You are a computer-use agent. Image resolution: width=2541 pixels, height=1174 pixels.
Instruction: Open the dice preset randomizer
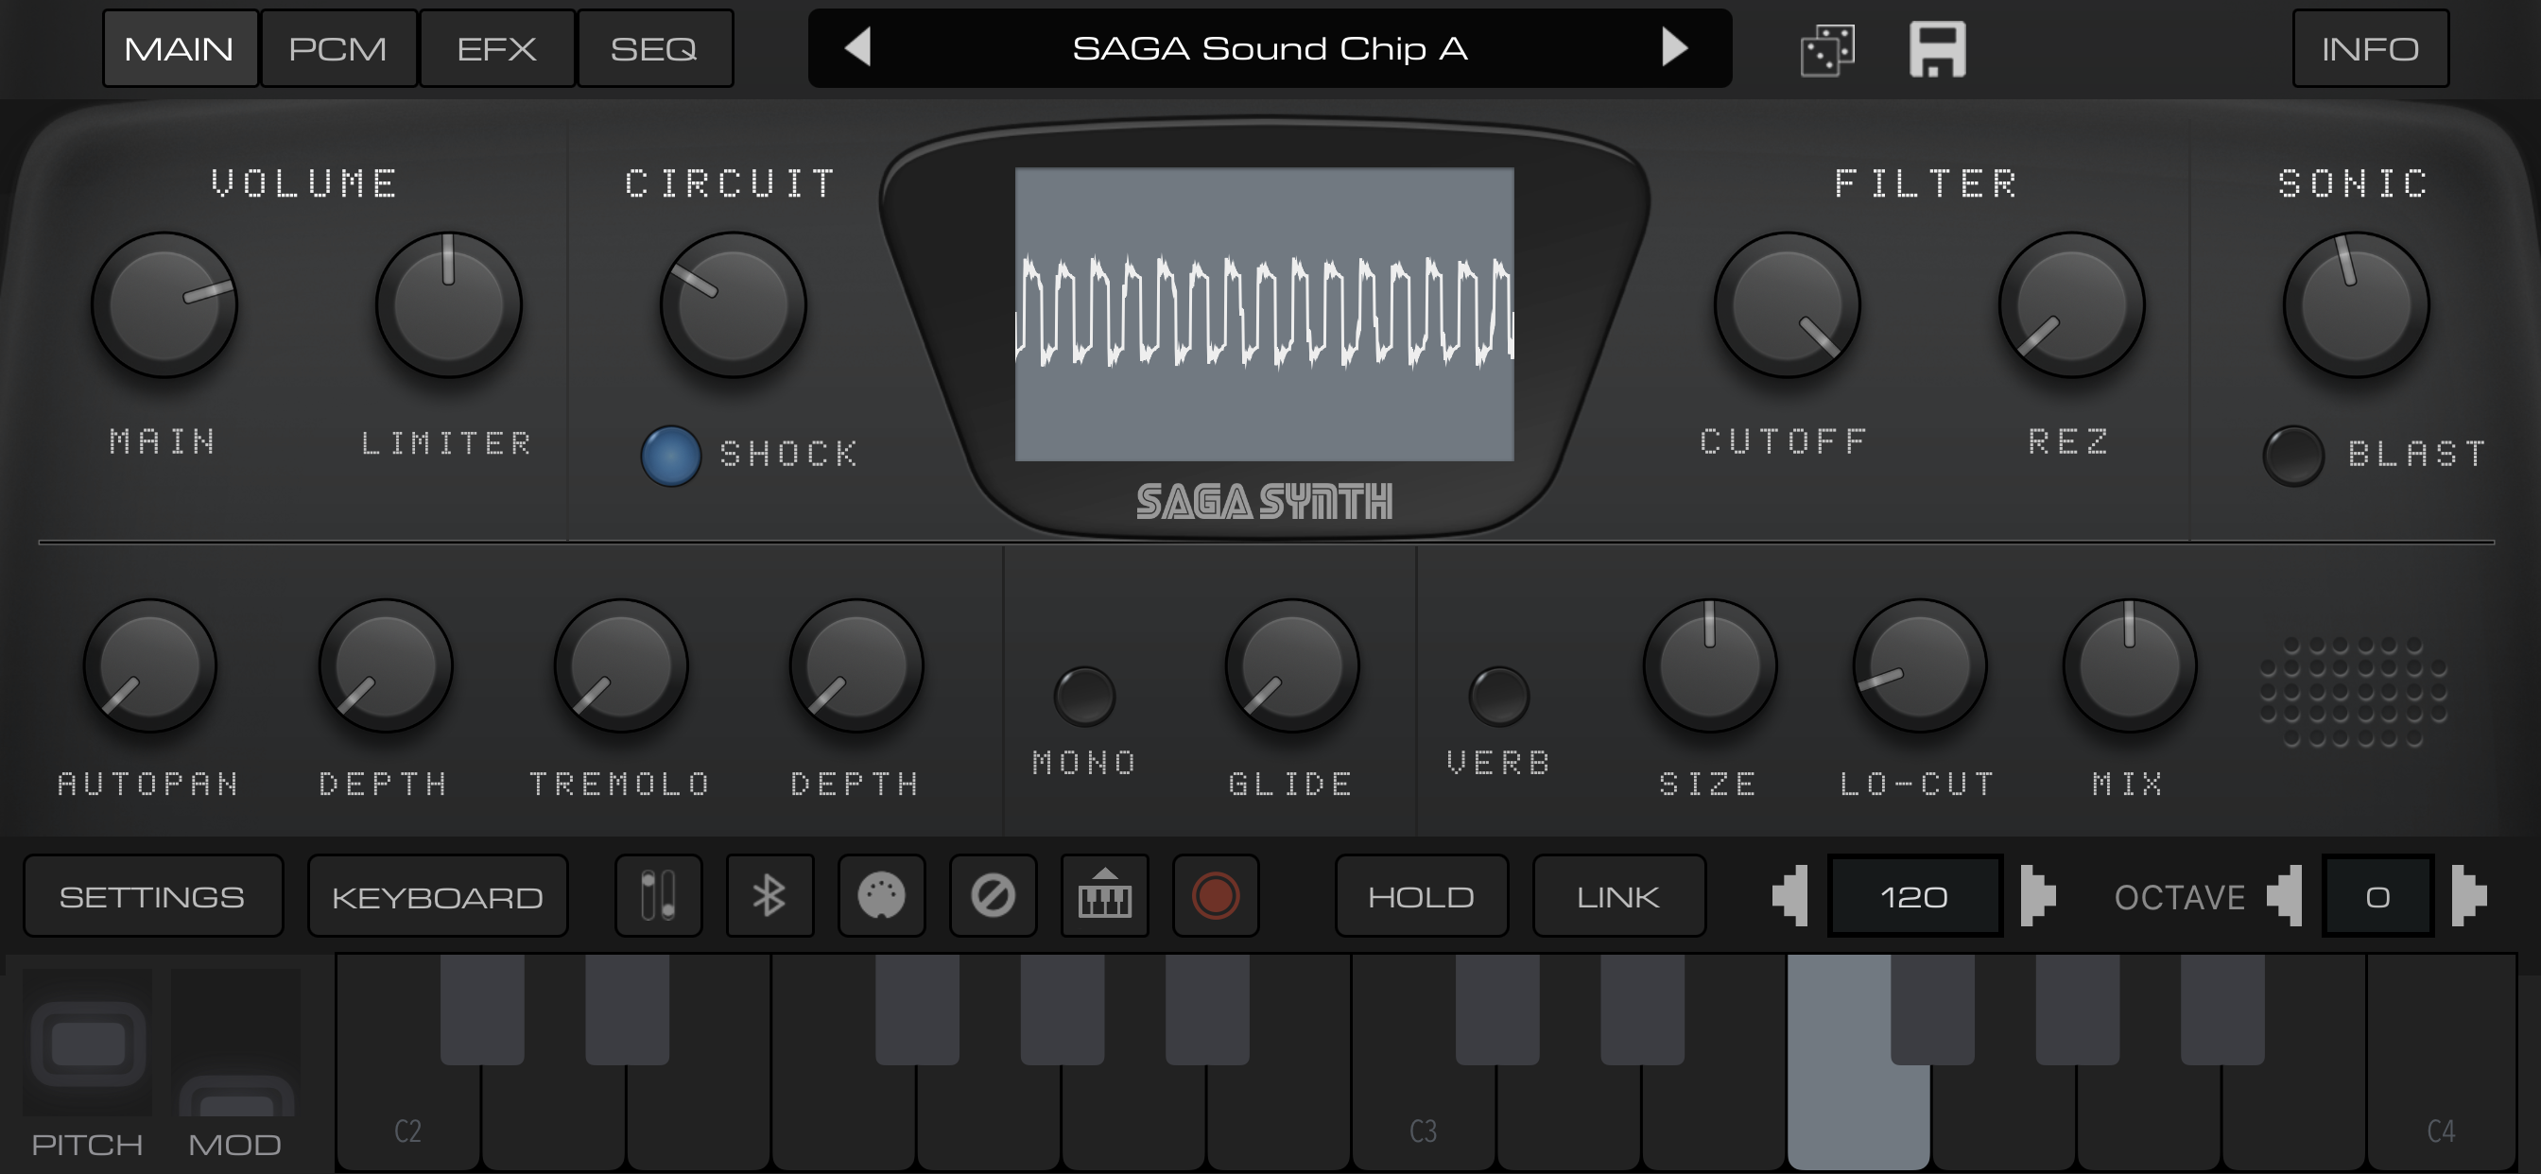pyautogui.click(x=1827, y=47)
